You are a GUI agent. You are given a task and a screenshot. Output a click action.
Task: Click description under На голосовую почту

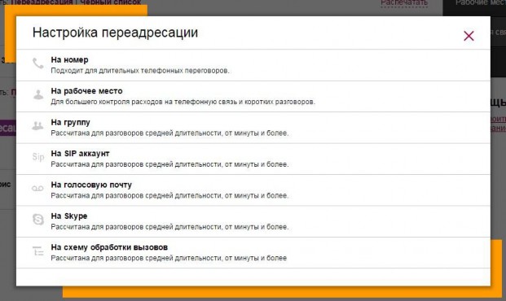click(169, 195)
